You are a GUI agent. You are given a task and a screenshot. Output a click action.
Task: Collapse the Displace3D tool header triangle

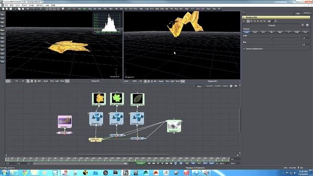(244, 18)
